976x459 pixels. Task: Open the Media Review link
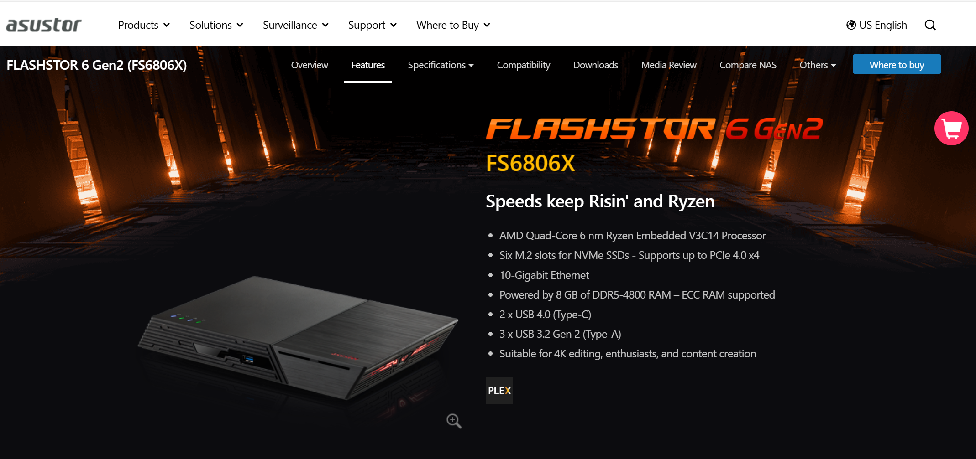(669, 65)
